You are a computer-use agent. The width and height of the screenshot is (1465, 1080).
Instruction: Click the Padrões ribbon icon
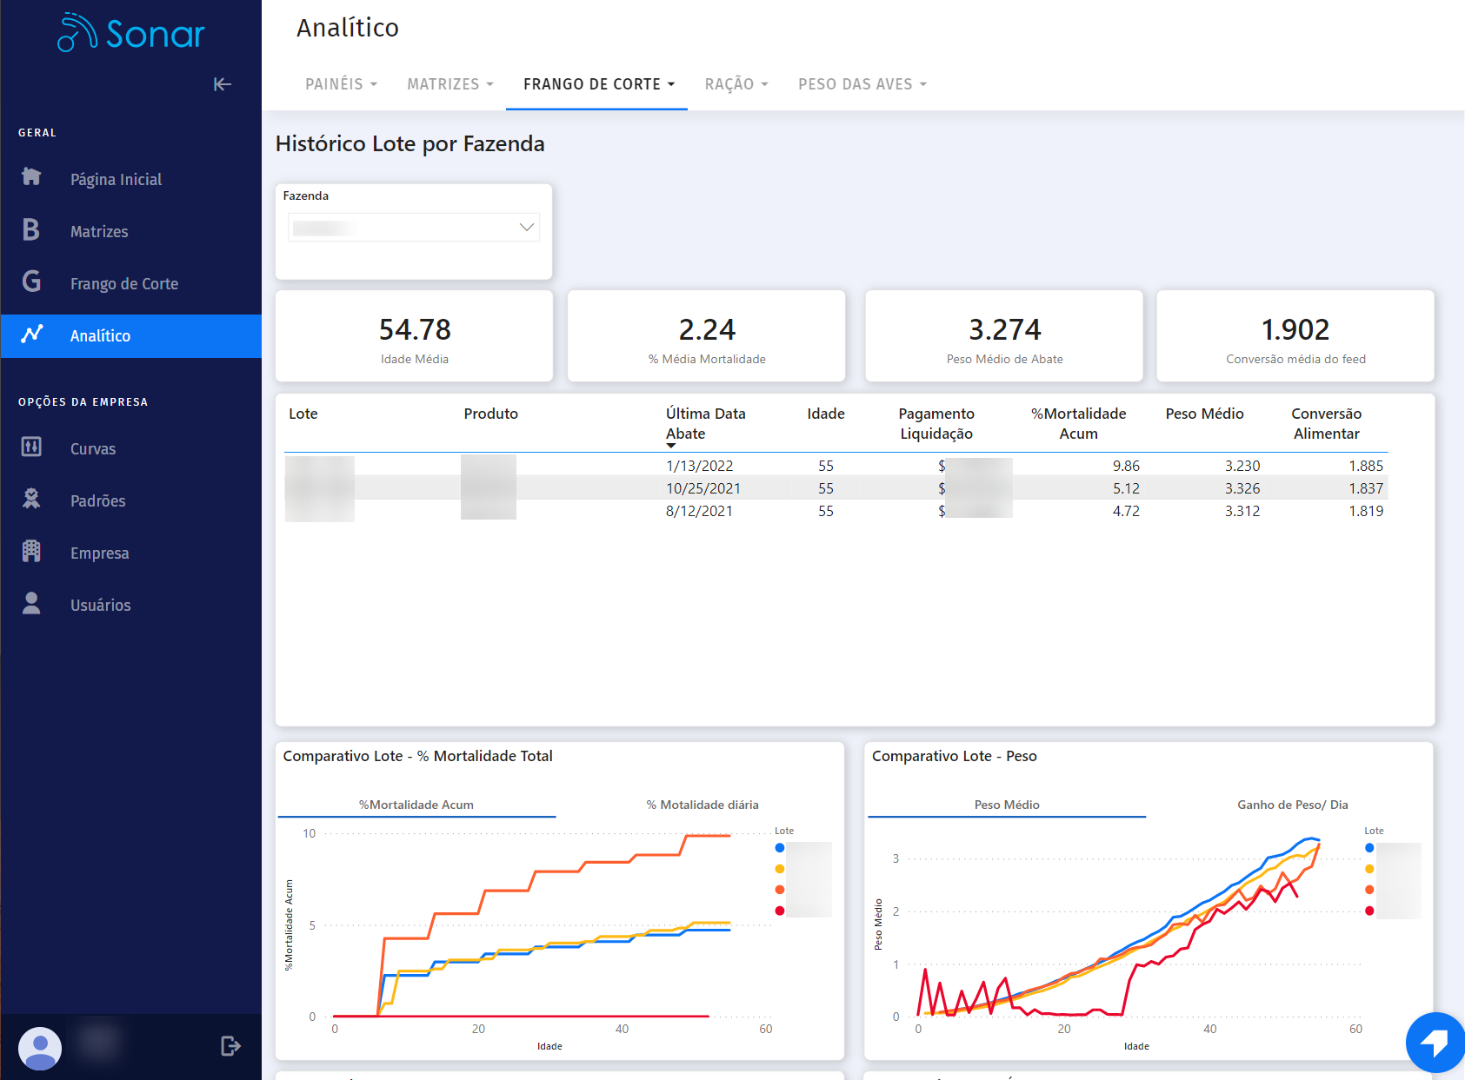(x=31, y=499)
